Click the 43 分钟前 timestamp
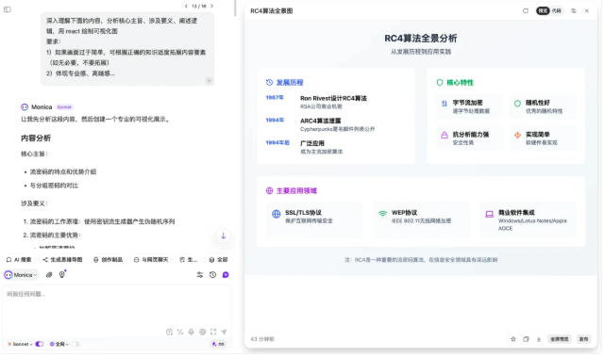The image size is (605, 357). [262, 339]
